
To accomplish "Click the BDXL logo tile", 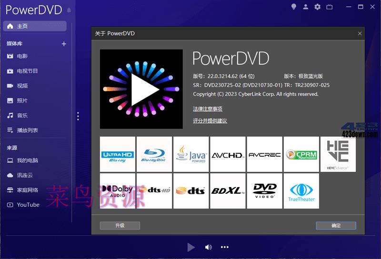I will [228, 191].
